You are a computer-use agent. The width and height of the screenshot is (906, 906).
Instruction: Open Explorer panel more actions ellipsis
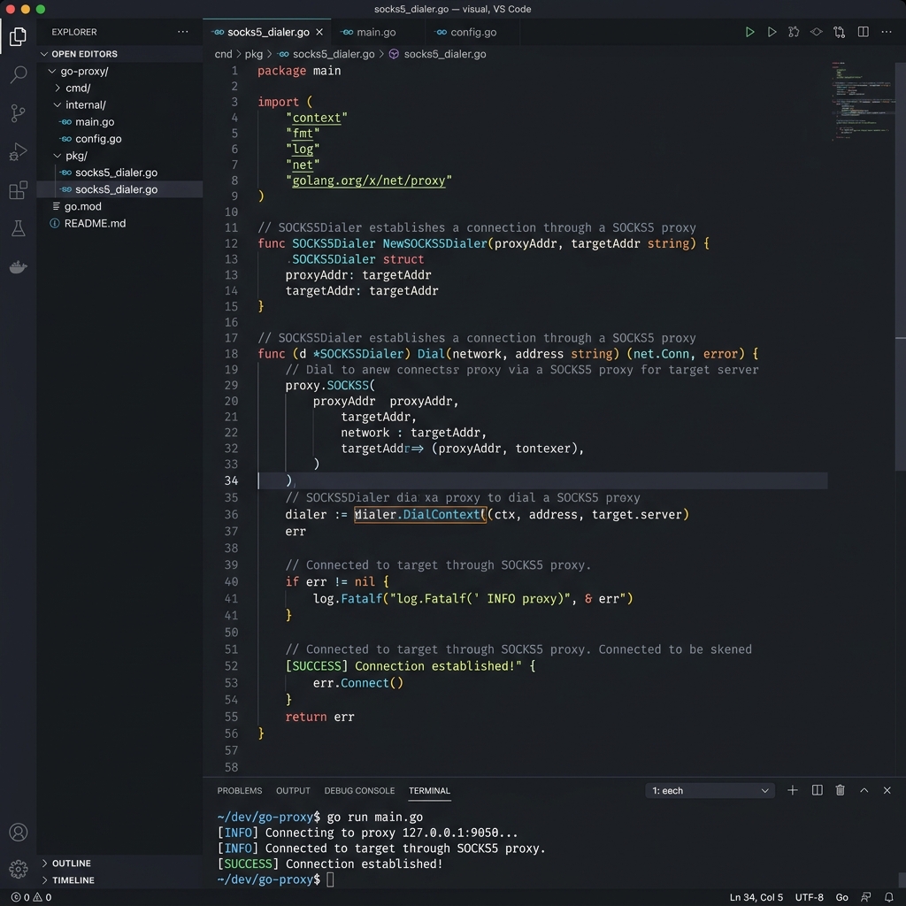tap(182, 32)
